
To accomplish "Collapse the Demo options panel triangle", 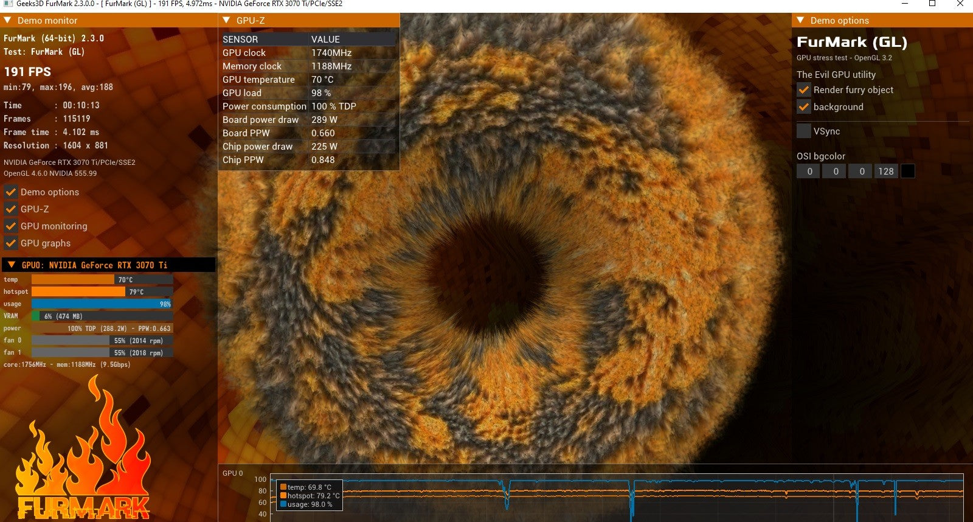I will click(801, 20).
